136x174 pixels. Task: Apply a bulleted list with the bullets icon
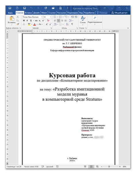[x=55, y=17]
